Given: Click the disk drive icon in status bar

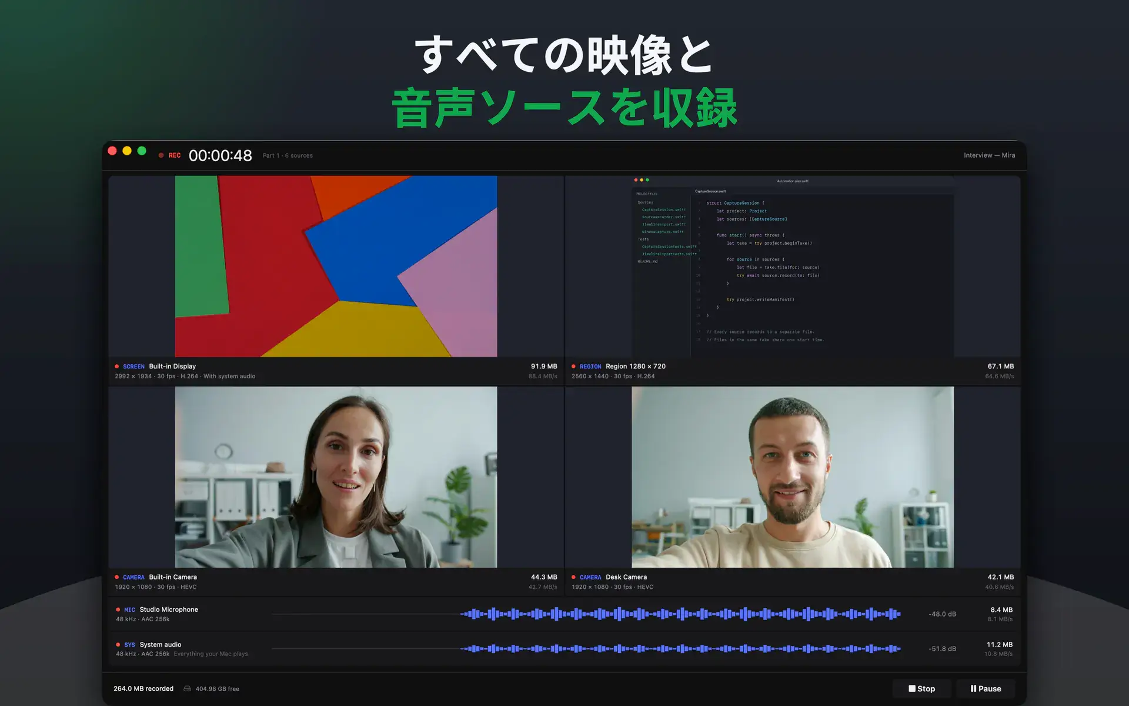Looking at the screenshot, I should [187, 688].
